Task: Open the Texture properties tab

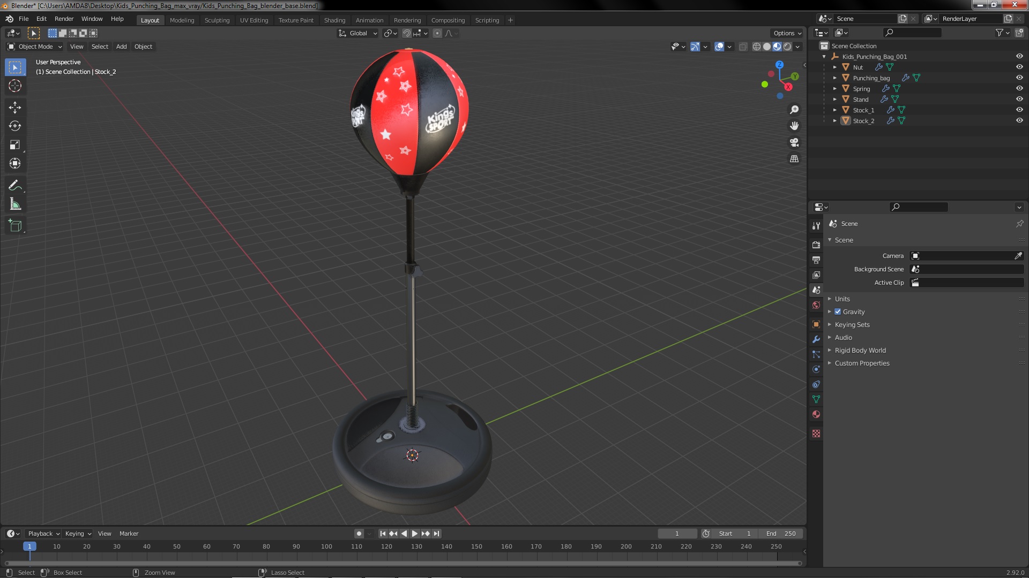Action: coord(816,433)
